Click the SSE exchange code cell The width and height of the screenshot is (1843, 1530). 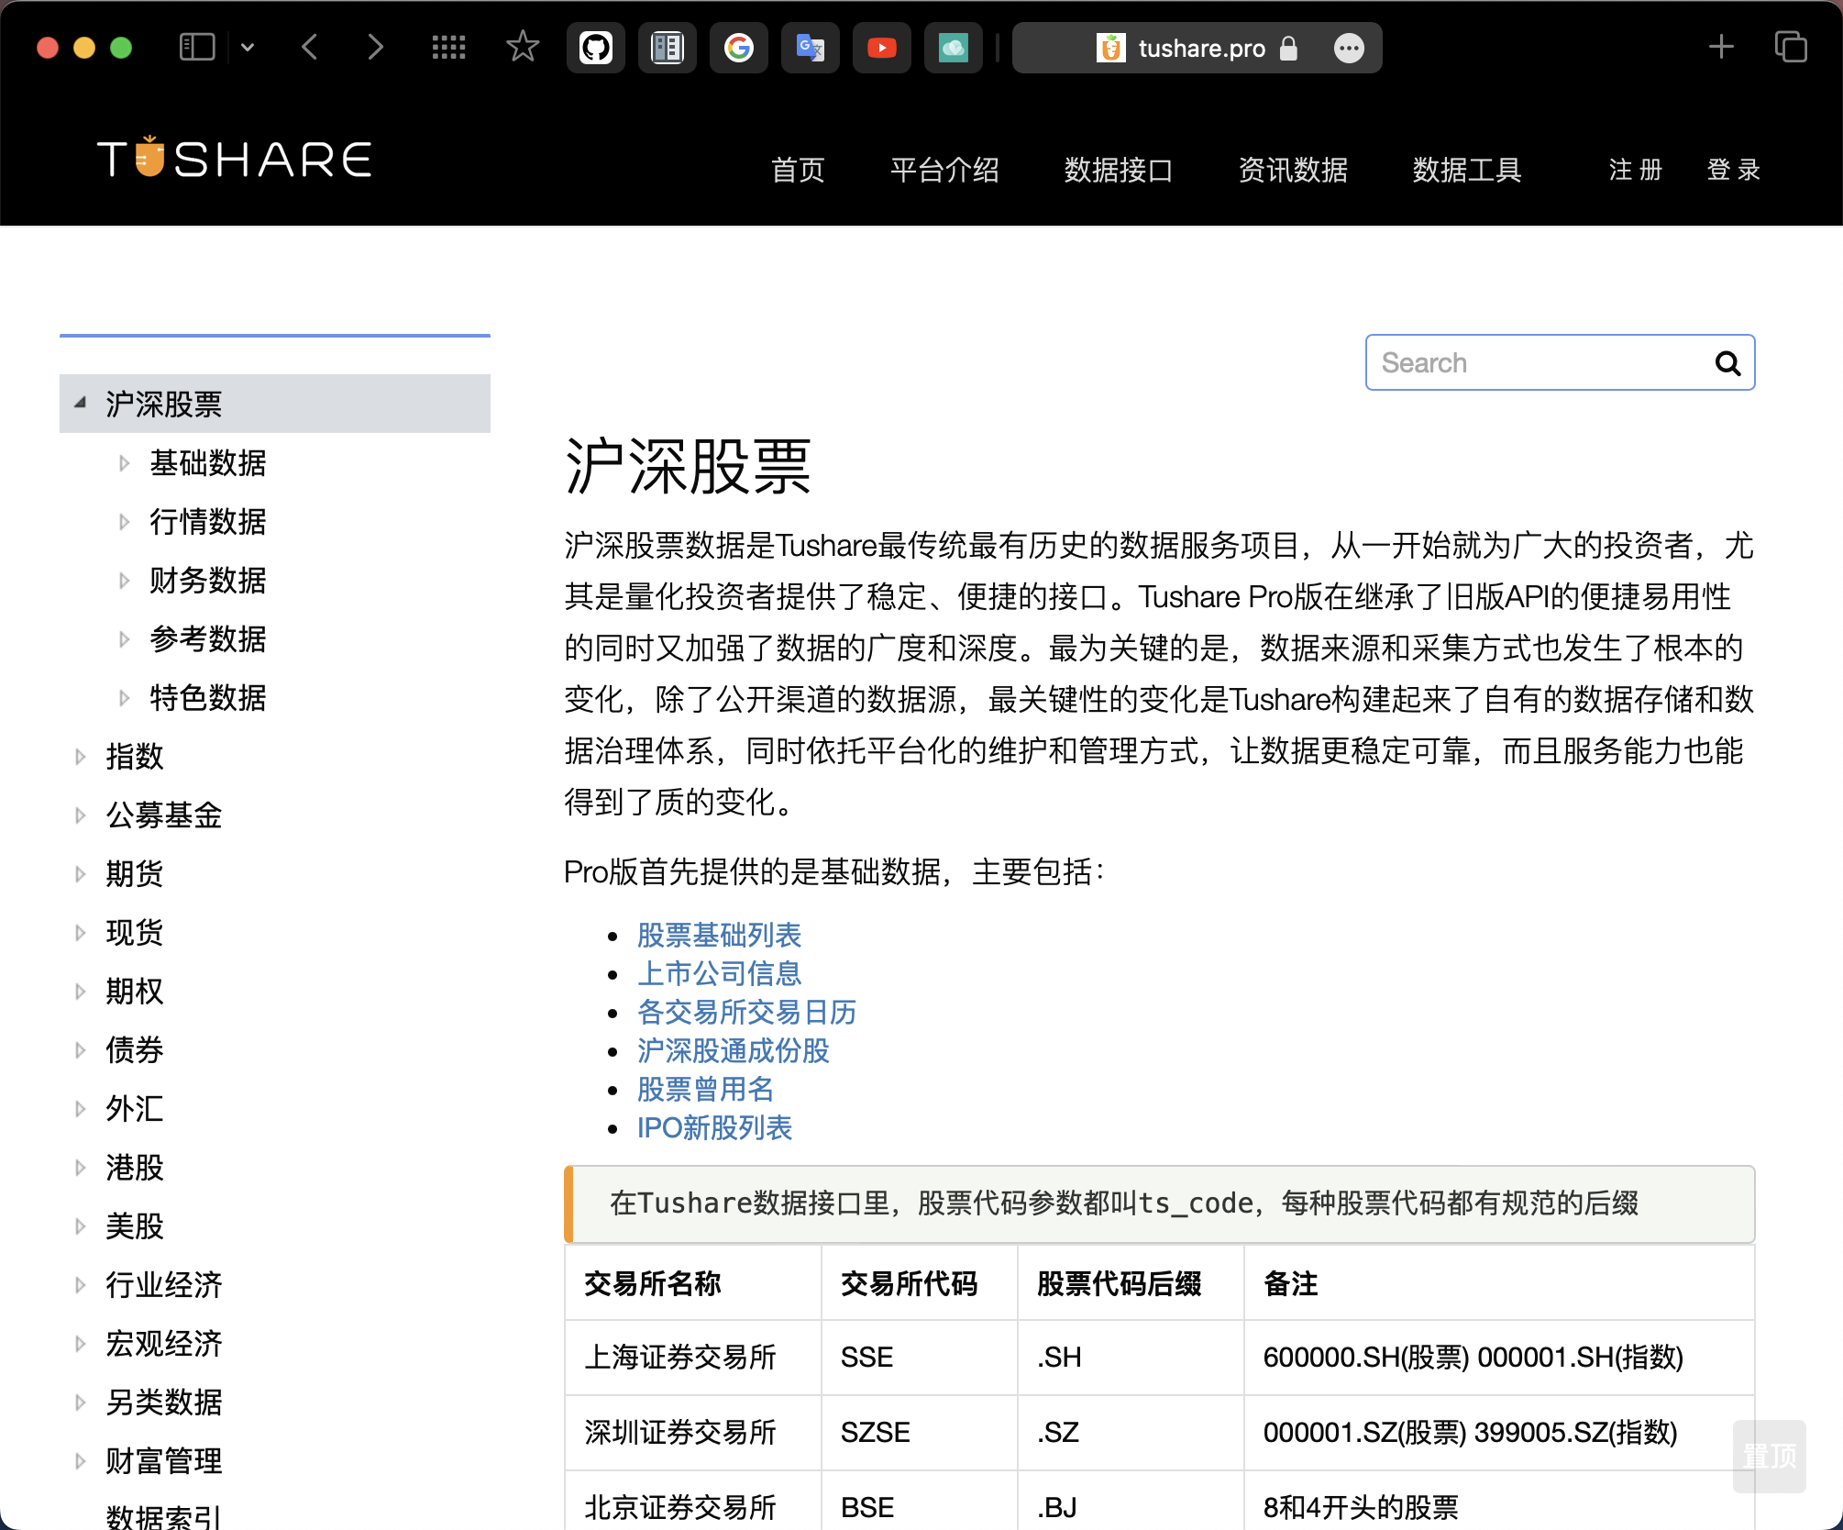point(920,1358)
